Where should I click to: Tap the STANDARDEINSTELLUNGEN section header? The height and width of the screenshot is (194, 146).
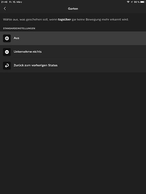[x=19, y=28]
